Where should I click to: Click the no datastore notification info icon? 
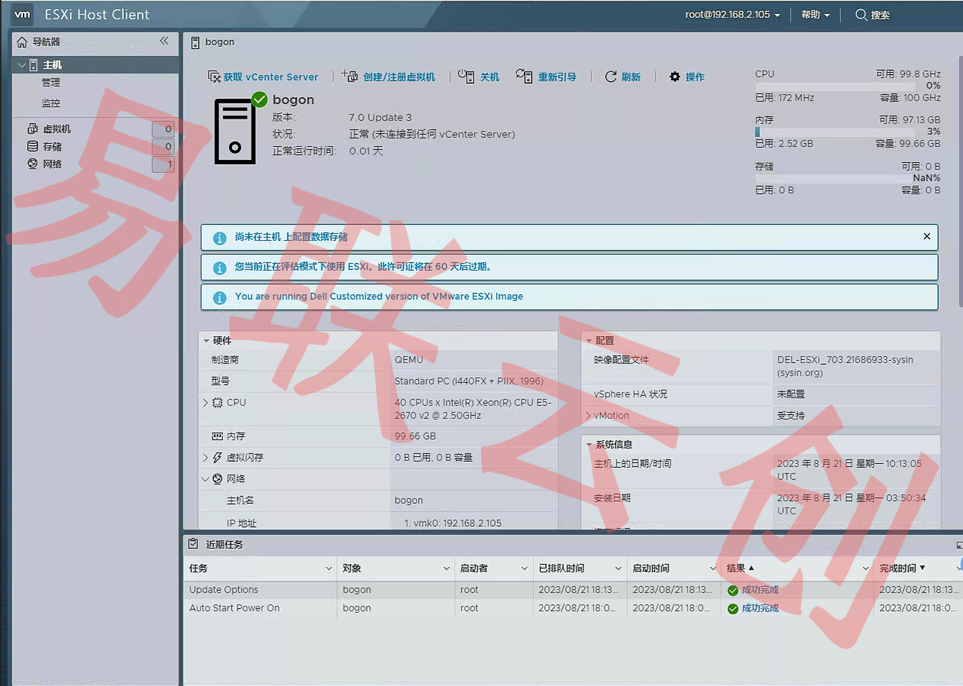pos(219,238)
